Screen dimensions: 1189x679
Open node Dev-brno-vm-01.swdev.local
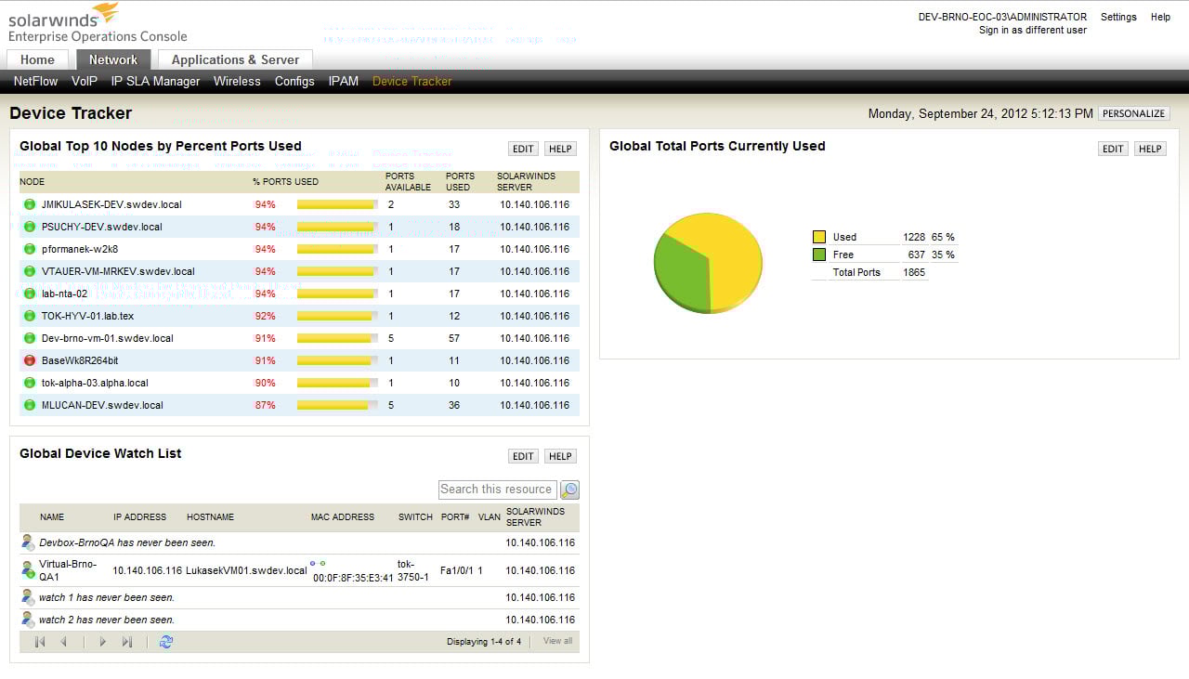point(108,338)
